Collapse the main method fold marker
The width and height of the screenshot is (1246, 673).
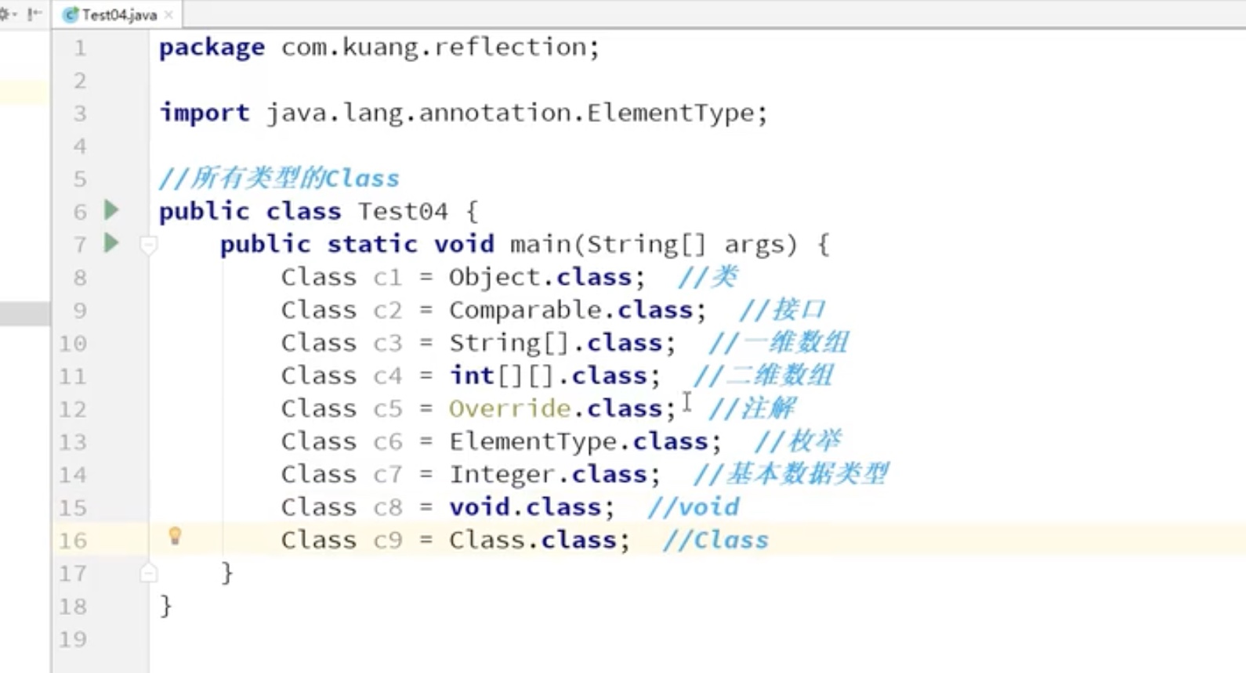[148, 245]
